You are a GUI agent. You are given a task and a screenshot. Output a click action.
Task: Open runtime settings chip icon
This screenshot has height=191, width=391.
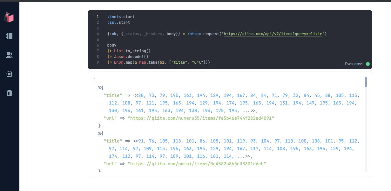[9, 74]
